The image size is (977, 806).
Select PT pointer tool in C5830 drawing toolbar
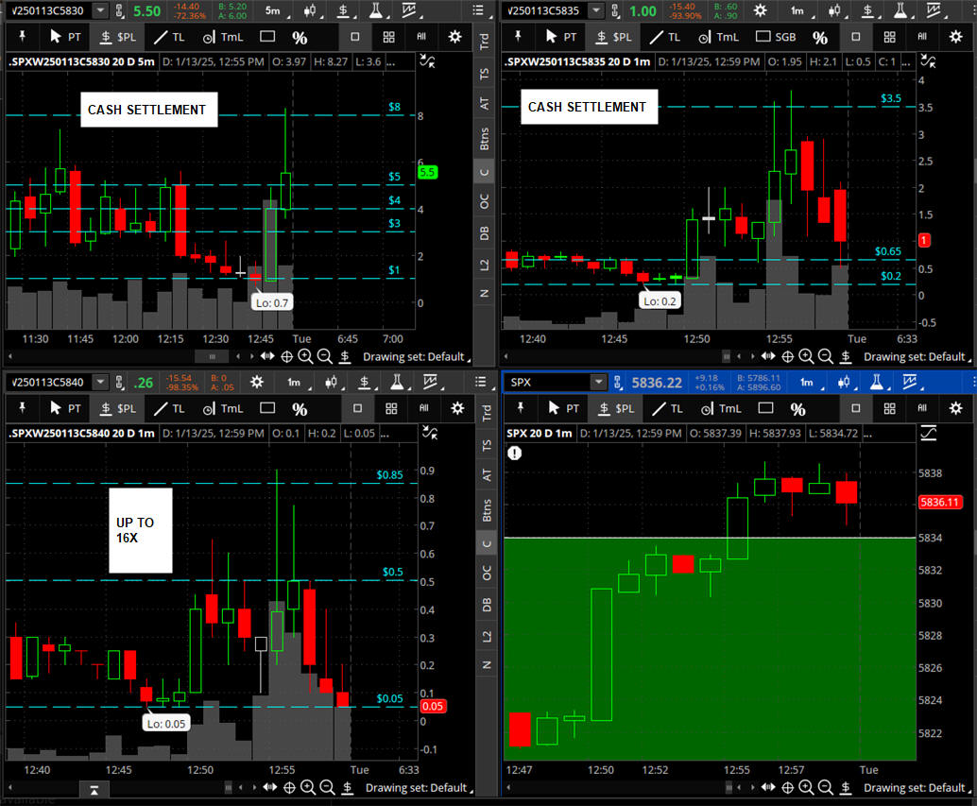coord(65,37)
